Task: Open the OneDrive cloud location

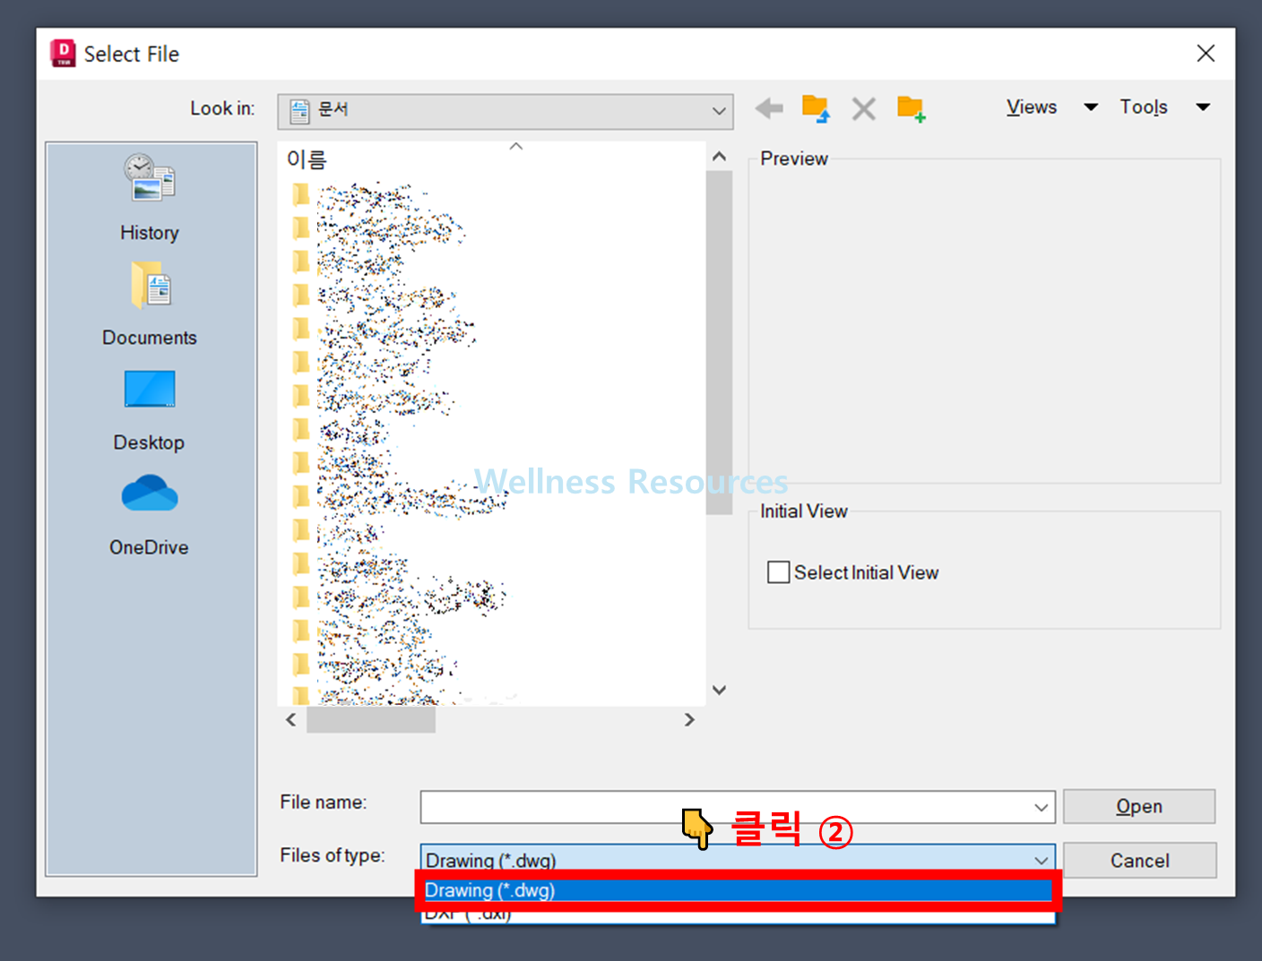Action: point(150,515)
